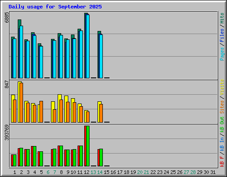This screenshot has height=177, width=227.
Task: Click the red kB bar for day 12
Action: click(x=86, y=146)
